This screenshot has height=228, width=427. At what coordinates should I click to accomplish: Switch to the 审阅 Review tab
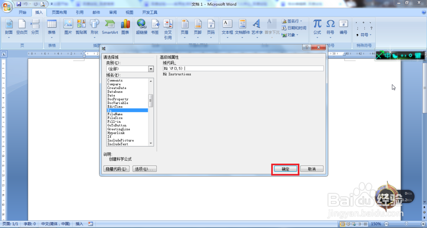click(x=113, y=12)
